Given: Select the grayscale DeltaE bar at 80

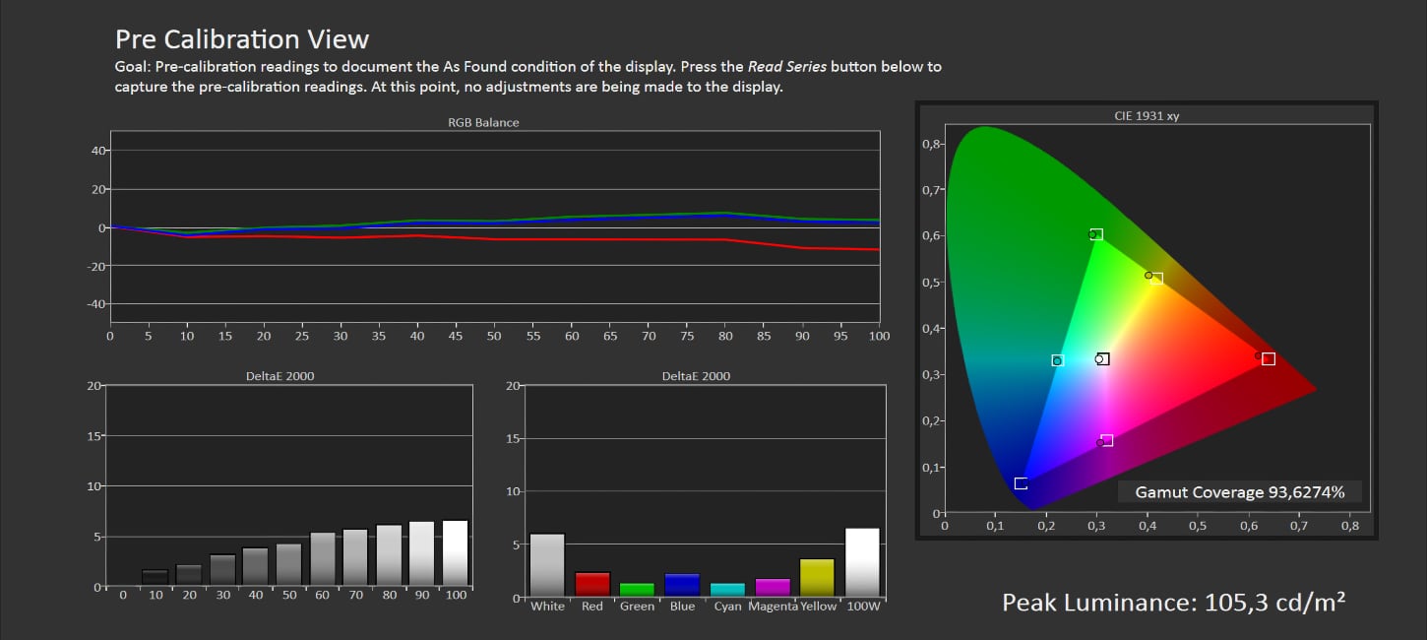Looking at the screenshot, I should [x=389, y=556].
